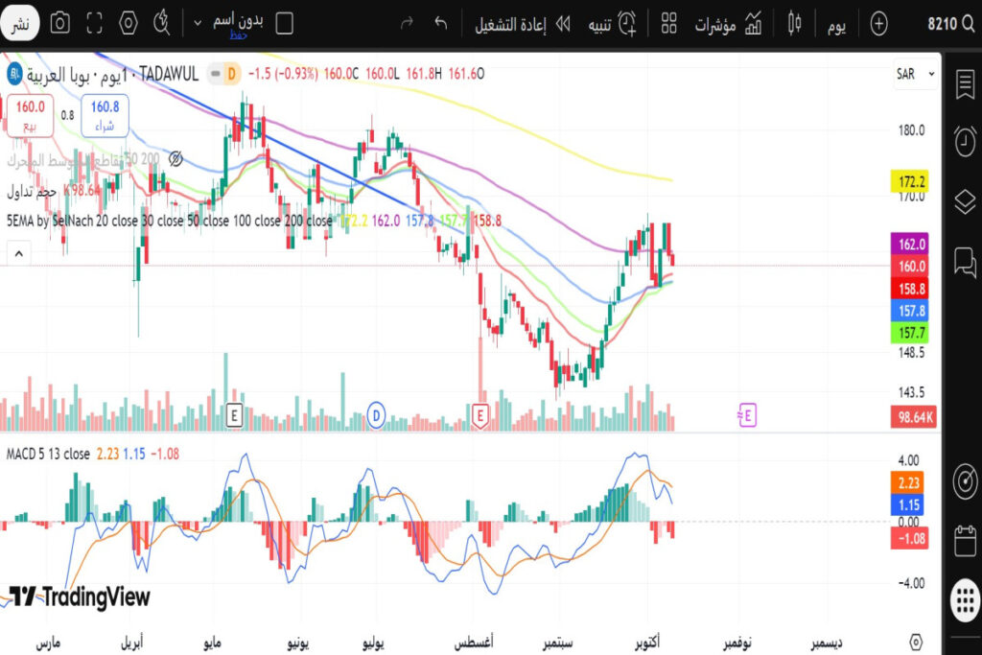Open object tree layers icon in sidebar
The height and width of the screenshot is (655, 982).
click(x=964, y=201)
